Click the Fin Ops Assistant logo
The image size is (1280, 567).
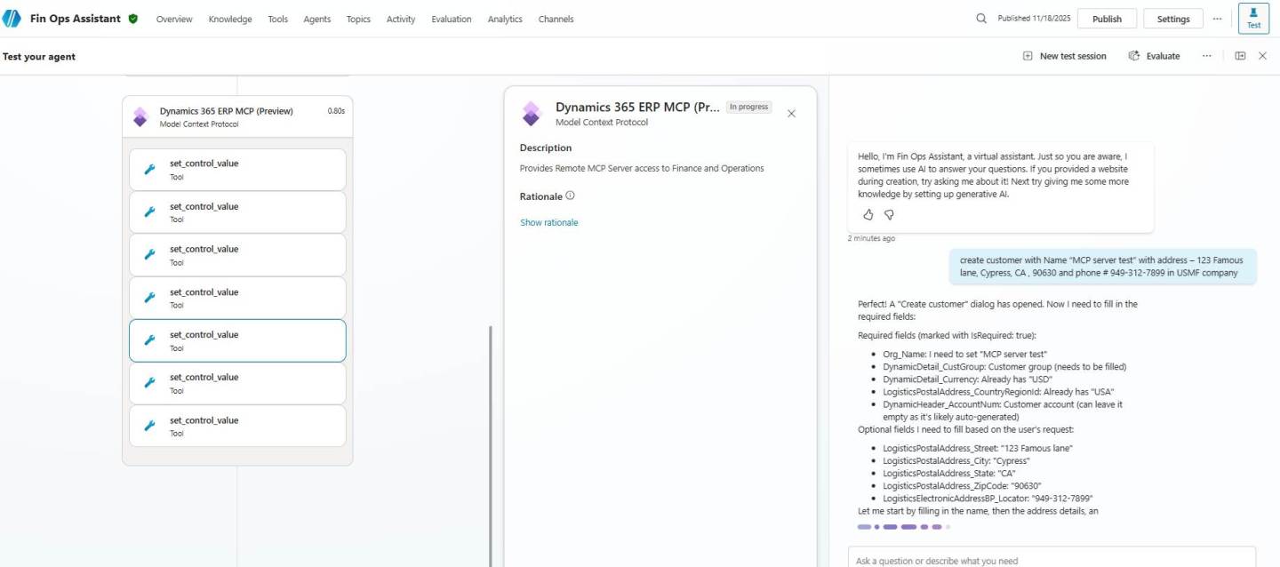12,18
